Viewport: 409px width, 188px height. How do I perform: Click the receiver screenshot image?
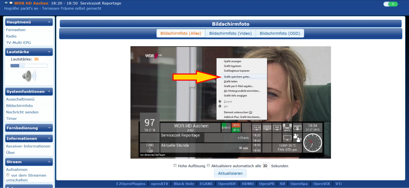point(231,102)
